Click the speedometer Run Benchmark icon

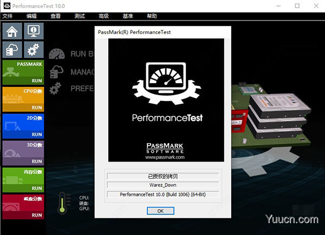57,54
